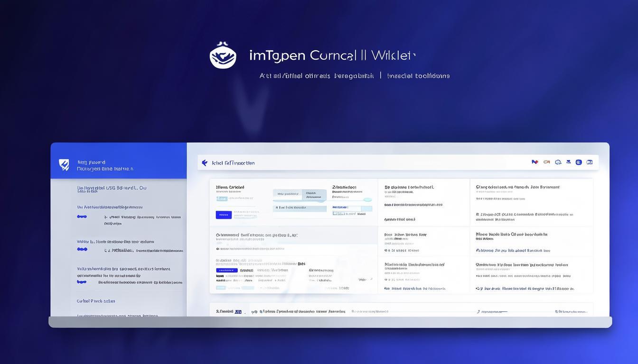
Task: Click the back arrow icon in the top bar
Action: pos(205,163)
